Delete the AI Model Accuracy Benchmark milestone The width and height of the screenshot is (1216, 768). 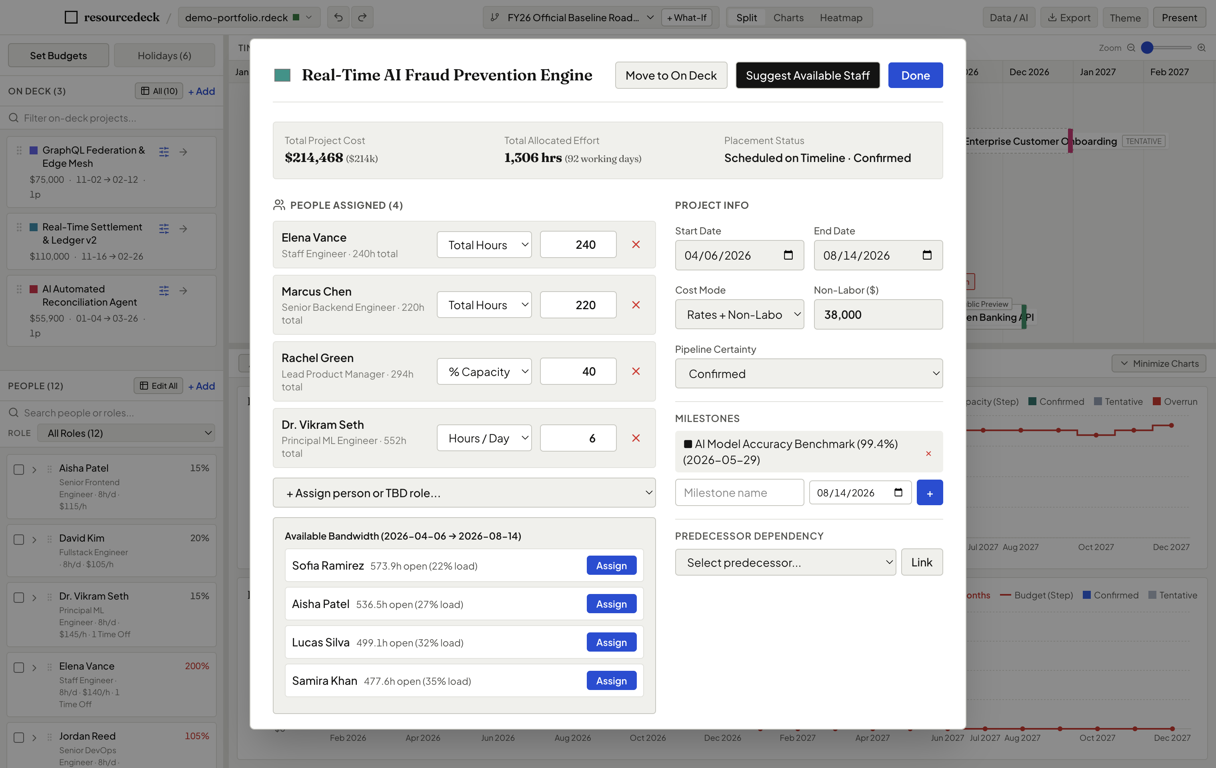(928, 454)
